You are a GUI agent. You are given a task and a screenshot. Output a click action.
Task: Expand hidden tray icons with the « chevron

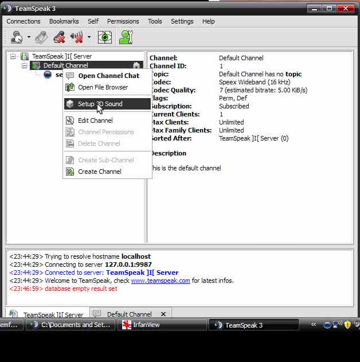(x=314, y=325)
